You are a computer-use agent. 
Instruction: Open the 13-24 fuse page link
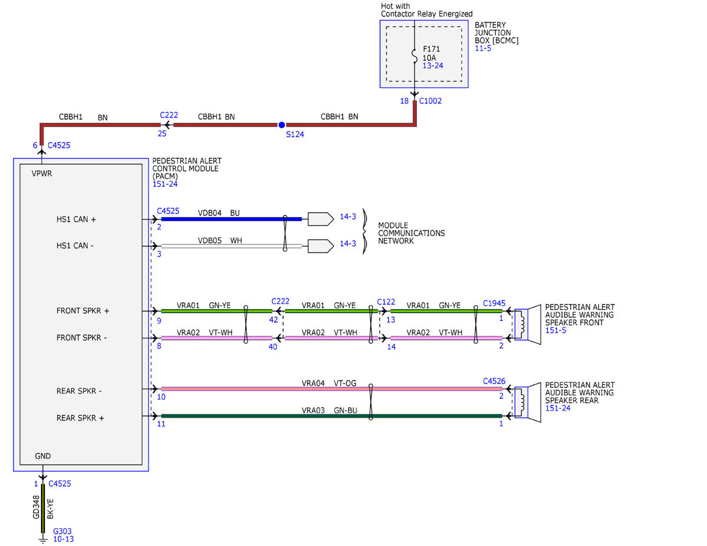[433, 65]
